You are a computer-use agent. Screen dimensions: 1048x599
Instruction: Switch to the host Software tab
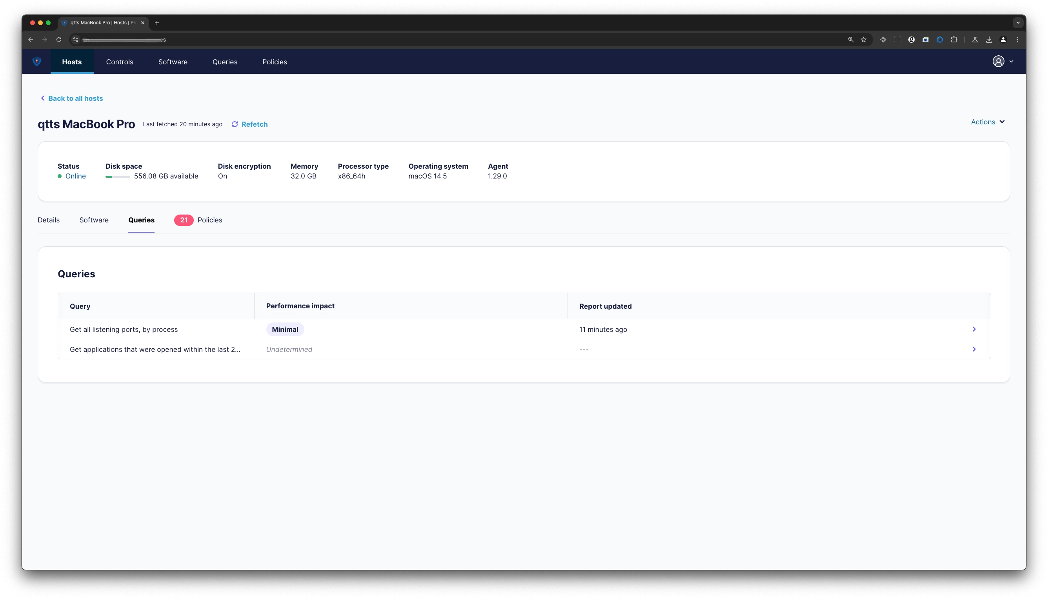[94, 220]
